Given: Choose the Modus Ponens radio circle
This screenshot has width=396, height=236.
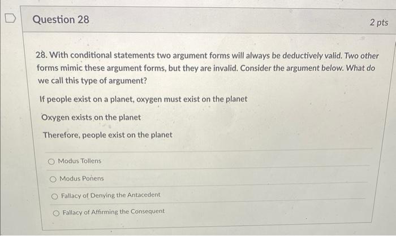Looking at the screenshot, I should (x=53, y=179).
